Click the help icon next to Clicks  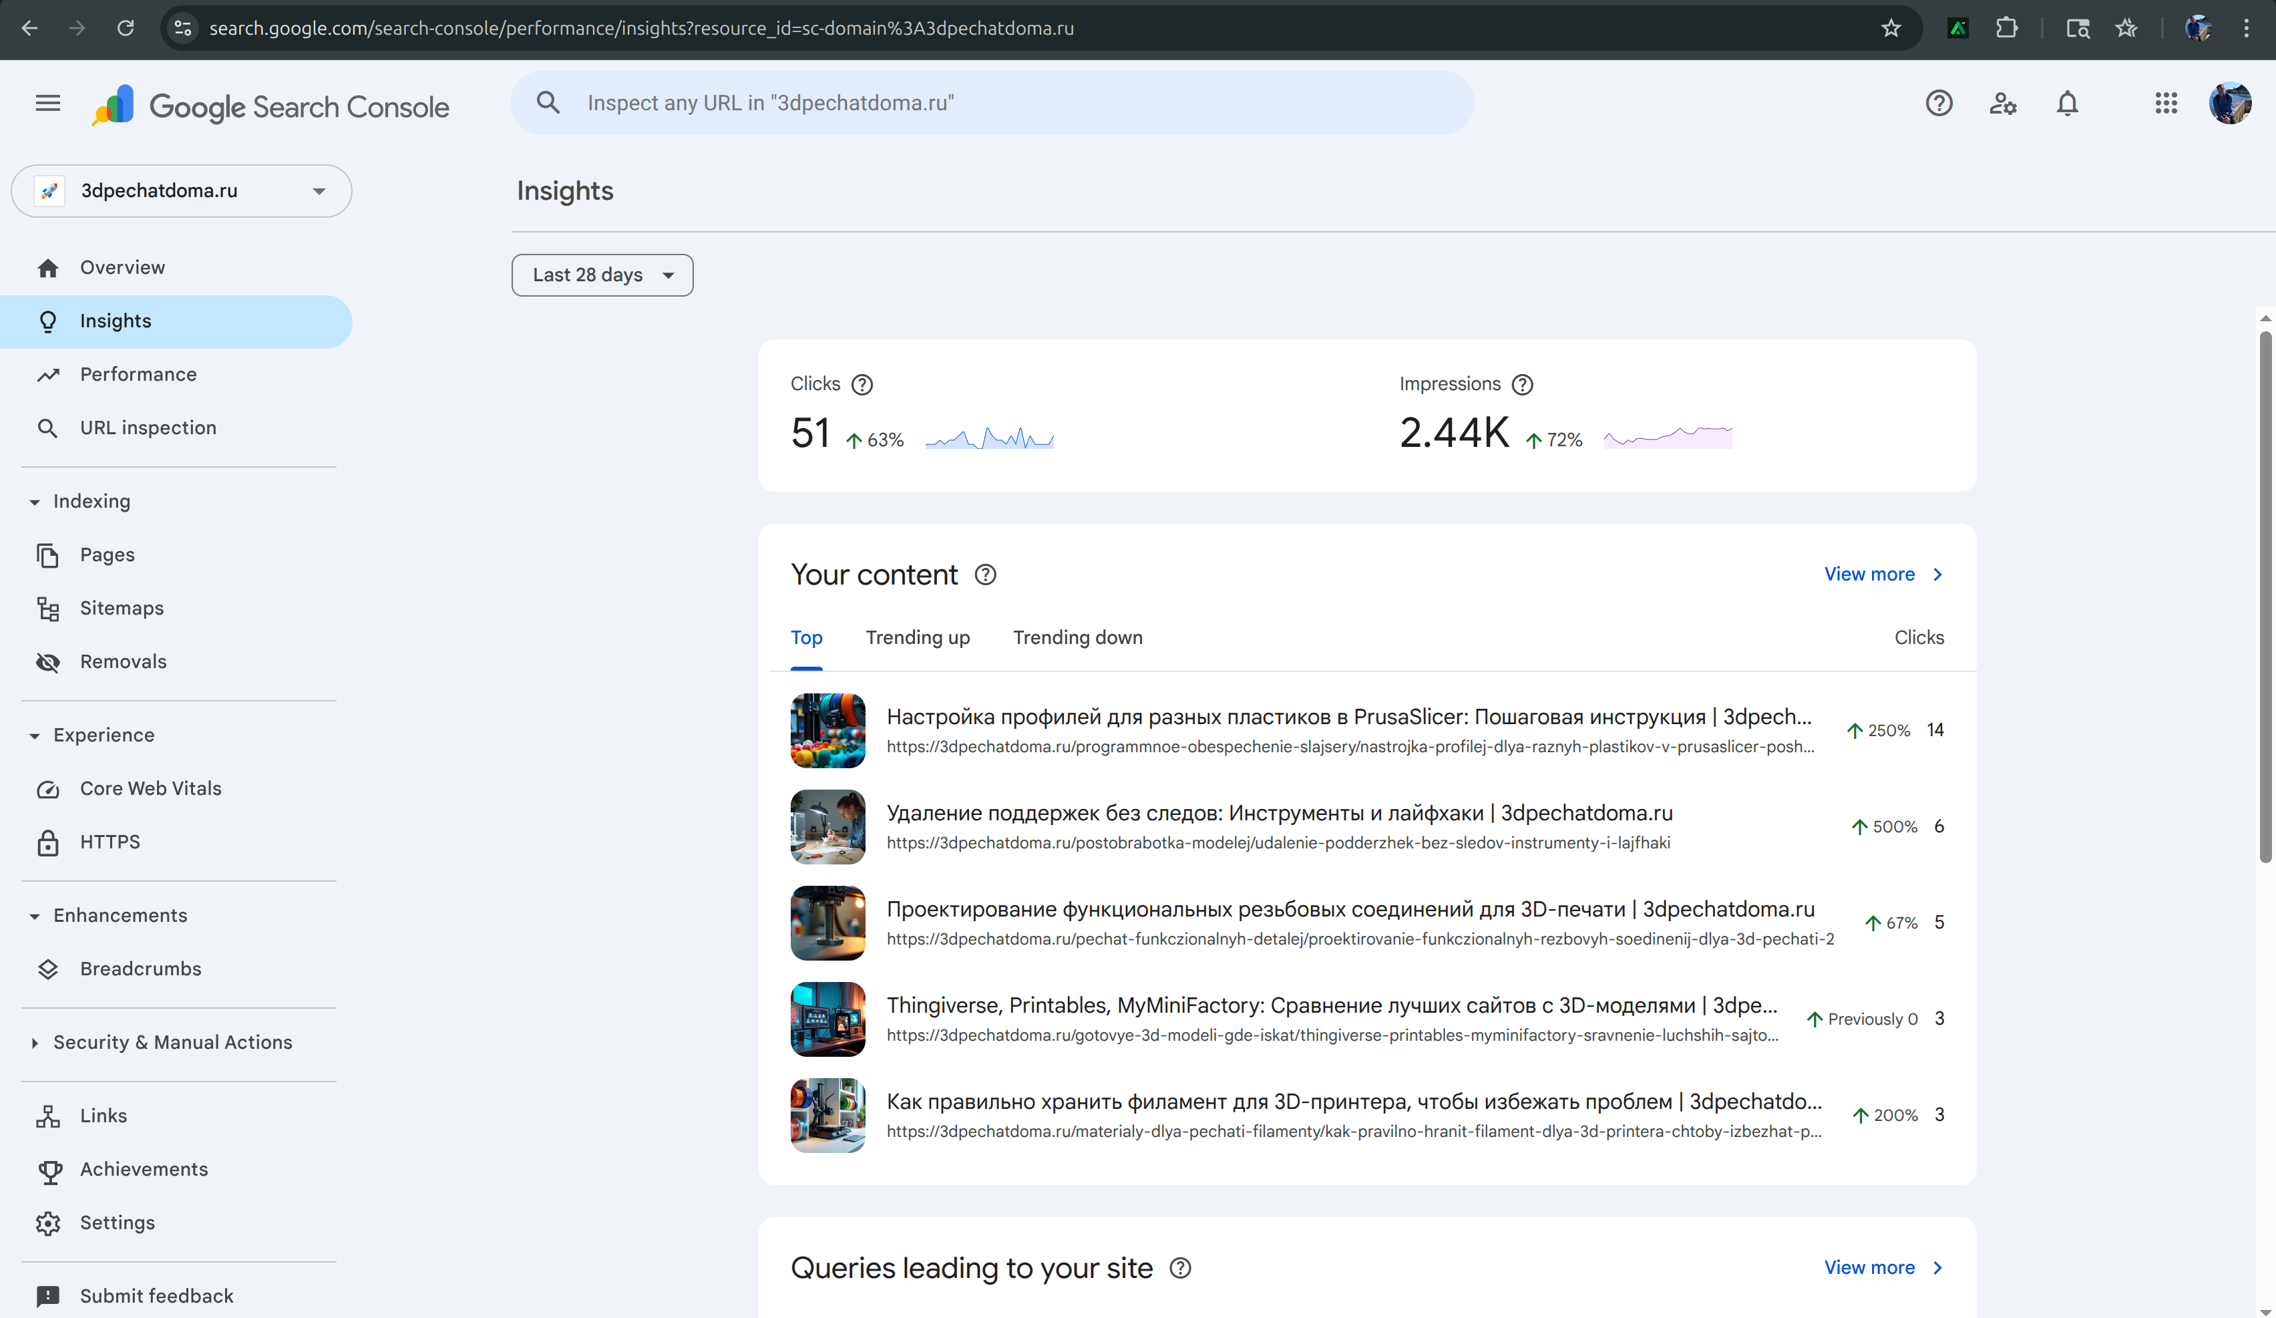click(862, 385)
